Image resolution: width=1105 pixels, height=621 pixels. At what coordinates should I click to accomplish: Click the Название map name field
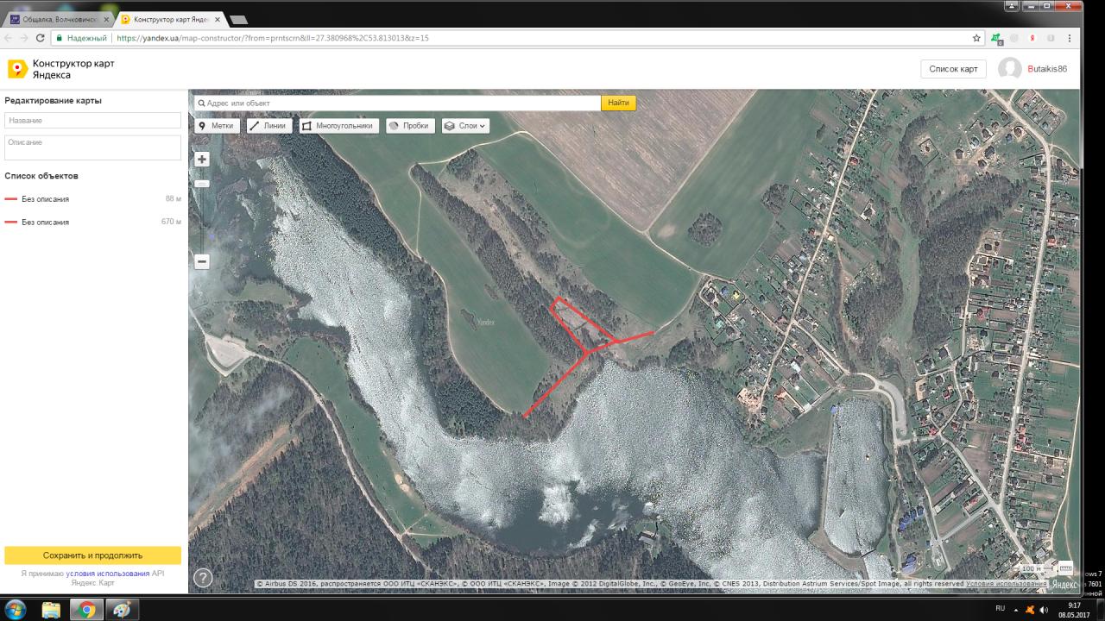point(92,121)
